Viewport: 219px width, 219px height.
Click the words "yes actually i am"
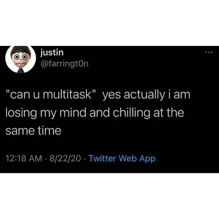click(146, 96)
